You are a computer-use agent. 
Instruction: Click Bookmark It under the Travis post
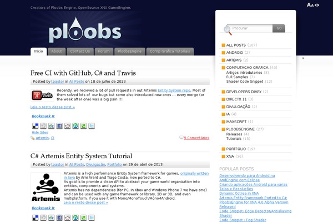tap(43, 116)
